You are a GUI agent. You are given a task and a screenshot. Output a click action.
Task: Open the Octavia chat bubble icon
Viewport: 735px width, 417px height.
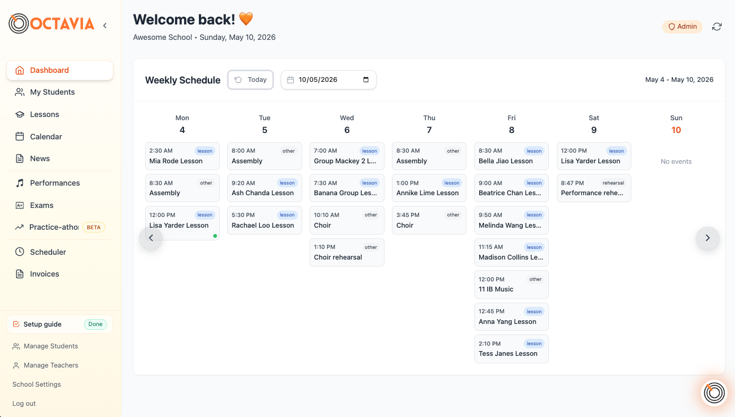714,393
